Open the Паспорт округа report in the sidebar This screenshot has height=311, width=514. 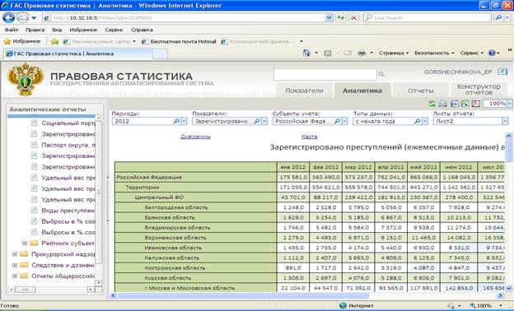pyautogui.click(x=68, y=145)
